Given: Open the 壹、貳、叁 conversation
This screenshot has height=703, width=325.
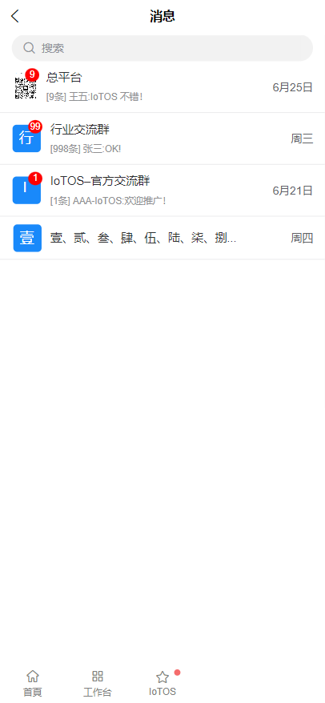Looking at the screenshot, I should [x=162, y=238].
